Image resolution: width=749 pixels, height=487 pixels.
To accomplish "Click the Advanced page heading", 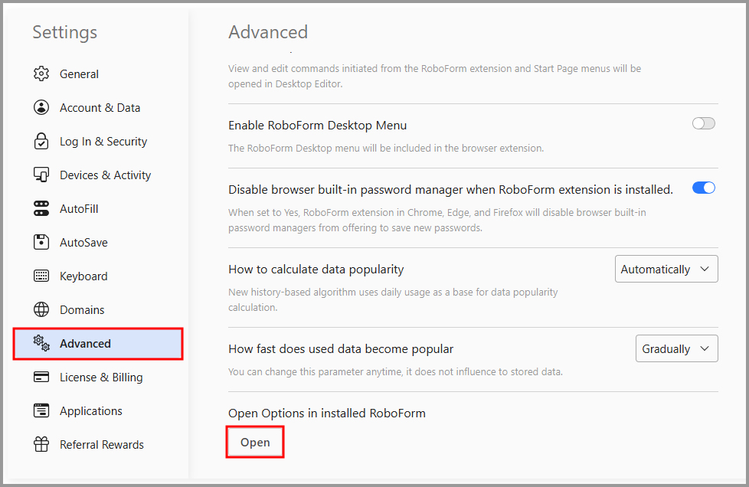I will click(268, 32).
